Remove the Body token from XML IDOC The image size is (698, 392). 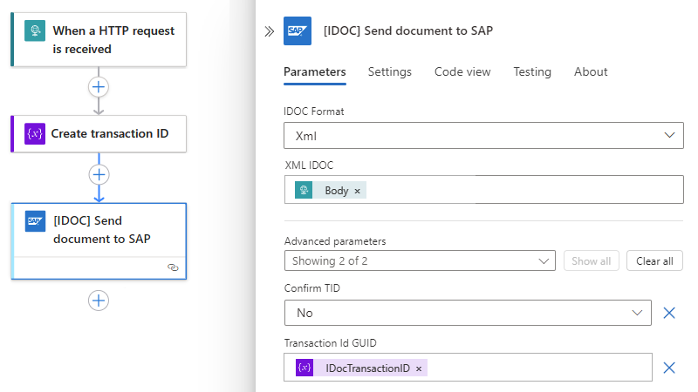coord(357,191)
